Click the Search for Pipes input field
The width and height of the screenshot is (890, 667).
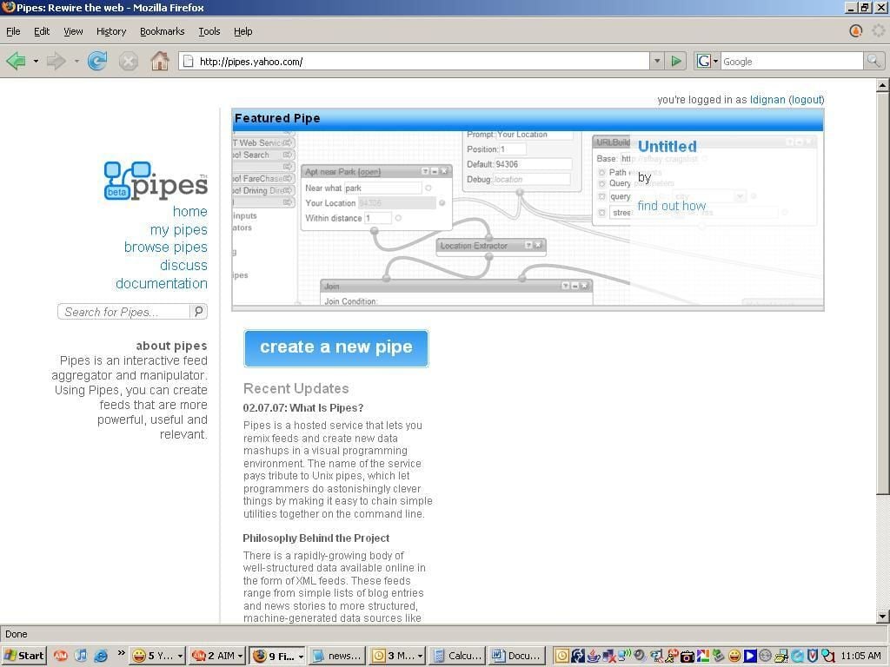tap(124, 312)
